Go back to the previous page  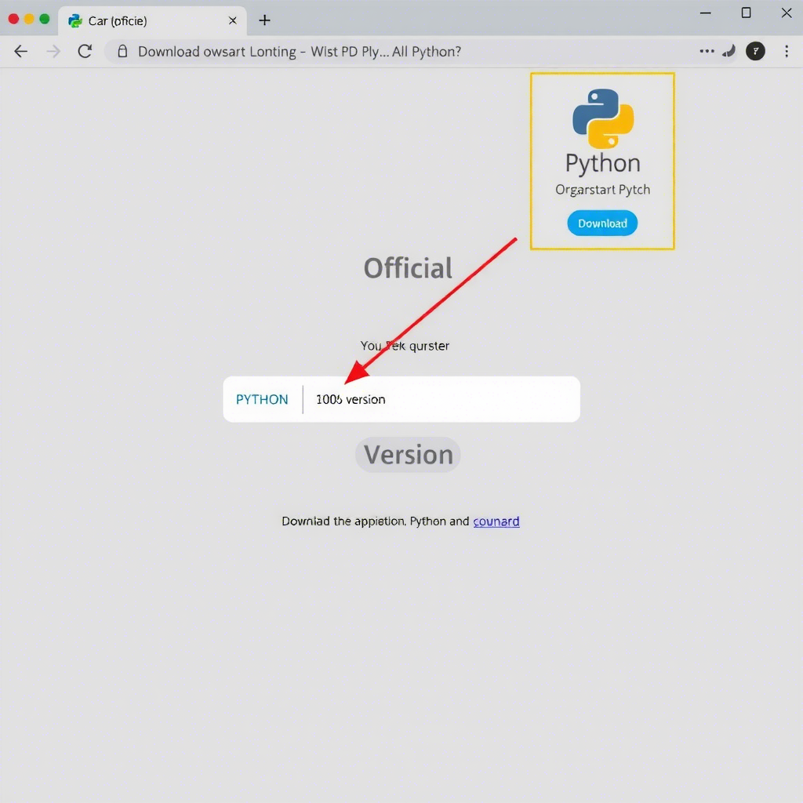[x=21, y=52]
